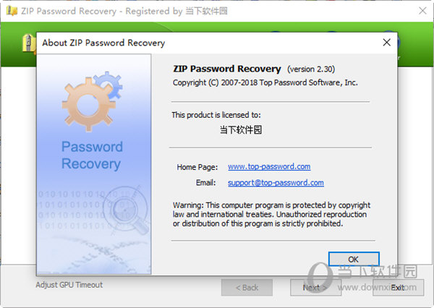Click the Next button in the wizard
434x308 pixels.
click(x=315, y=288)
